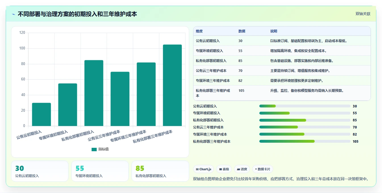Click the 专属环境初期投入 progress bar
Image resolution: width=382 pixels, height=193 pixels.
[x=305, y=113]
